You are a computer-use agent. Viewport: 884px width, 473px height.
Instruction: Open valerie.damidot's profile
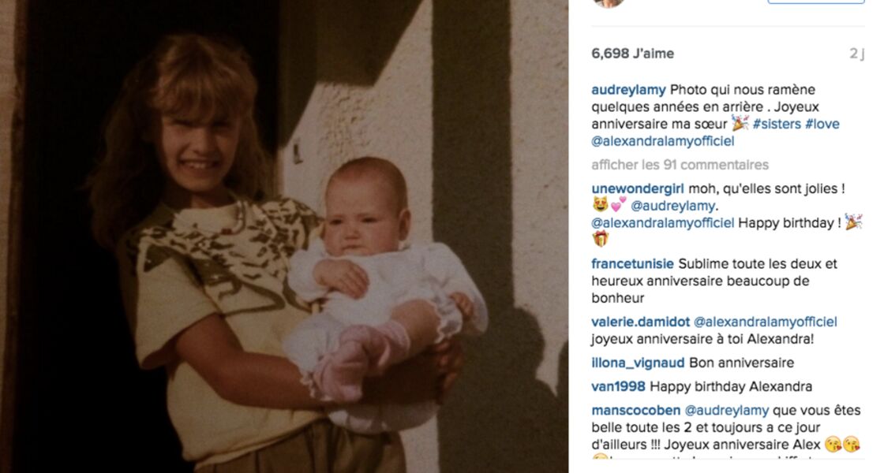(640, 322)
